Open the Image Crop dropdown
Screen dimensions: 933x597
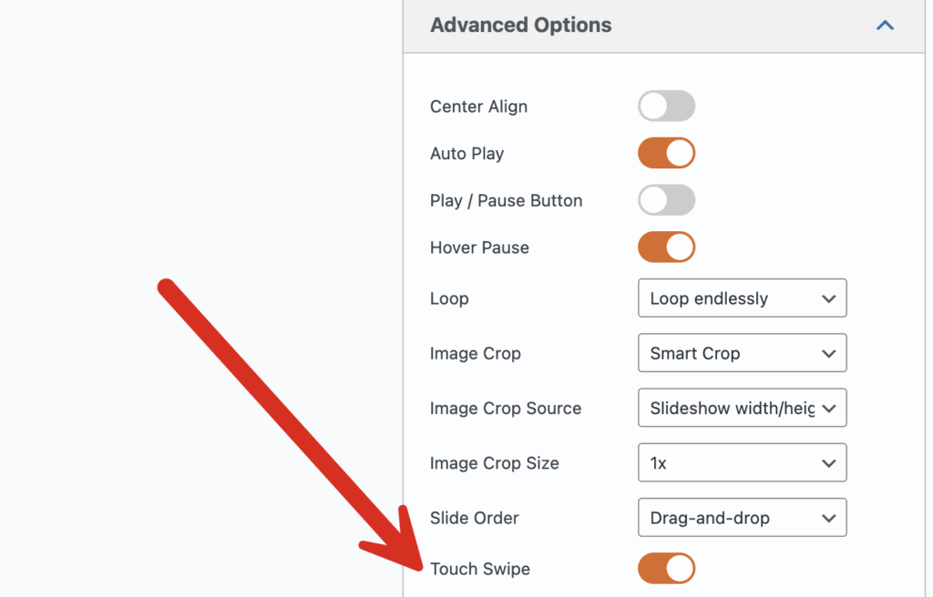742,353
